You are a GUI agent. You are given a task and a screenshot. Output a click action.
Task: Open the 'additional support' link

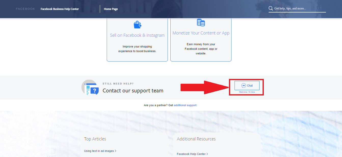tap(185, 105)
